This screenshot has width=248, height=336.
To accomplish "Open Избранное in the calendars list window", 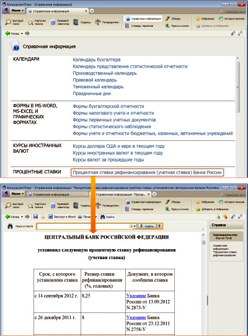I will (x=205, y=19).
